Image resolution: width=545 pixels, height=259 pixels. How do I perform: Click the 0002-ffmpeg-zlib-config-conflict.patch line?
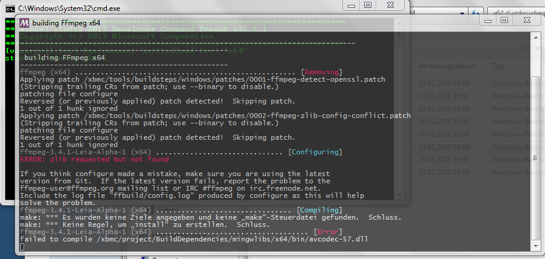[215, 116]
